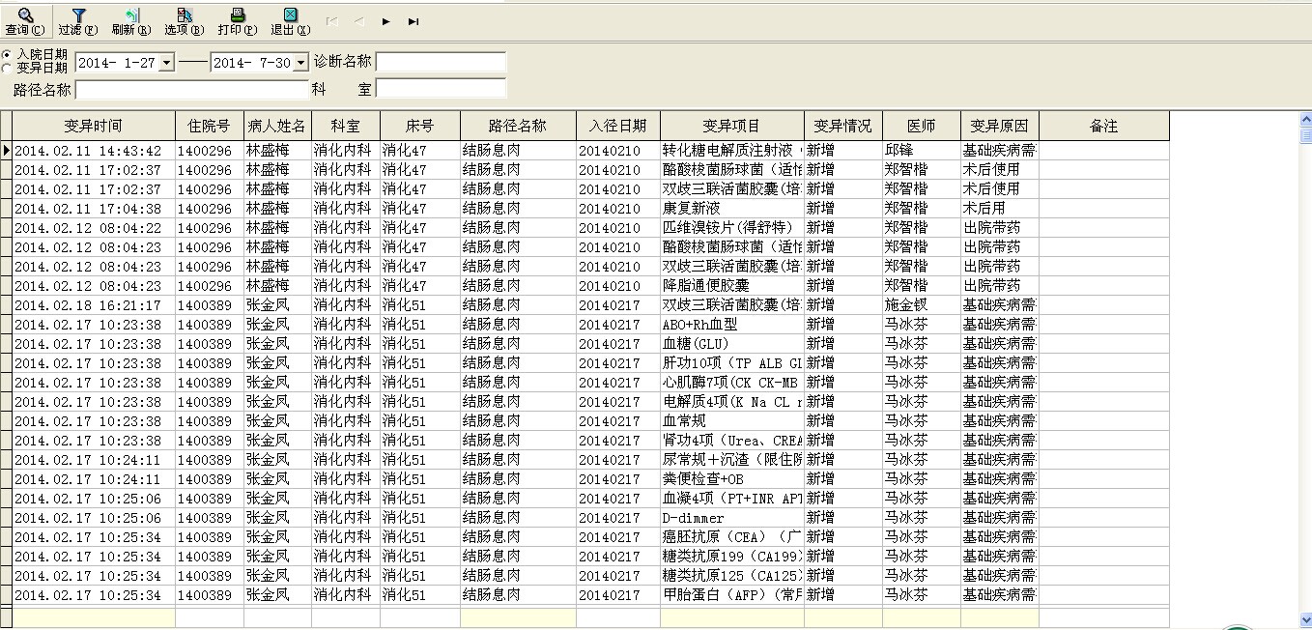Viewport: 1312px width, 630px height.
Task: Go to first record navigation arrow
Action: pos(331,20)
